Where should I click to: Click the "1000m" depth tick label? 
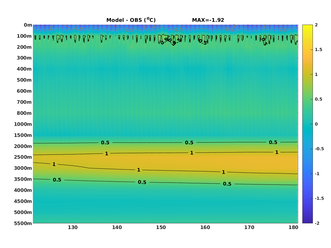point(23,124)
